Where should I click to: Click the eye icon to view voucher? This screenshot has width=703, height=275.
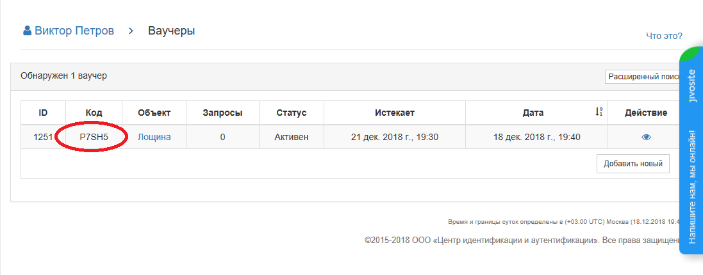click(645, 137)
